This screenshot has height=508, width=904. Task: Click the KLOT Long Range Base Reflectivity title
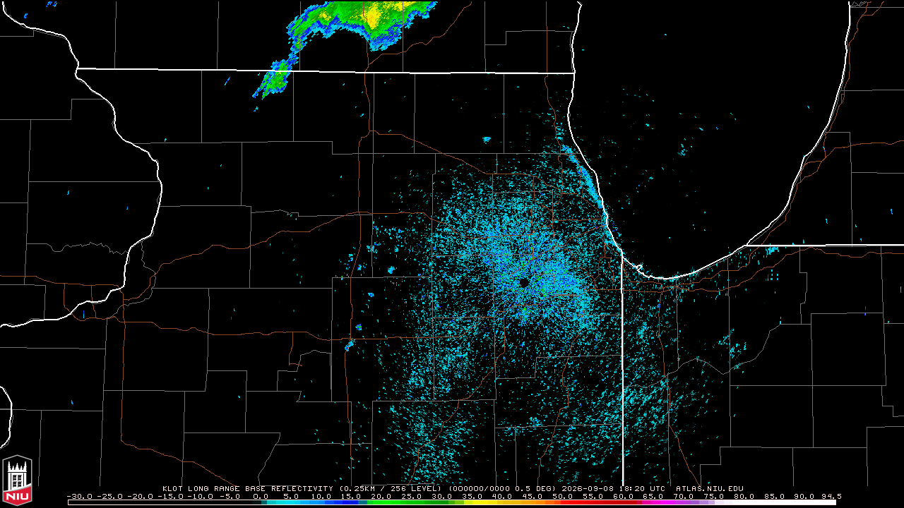click(x=247, y=488)
